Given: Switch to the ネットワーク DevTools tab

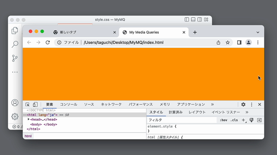Looking at the screenshot, I should coord(111,104).
